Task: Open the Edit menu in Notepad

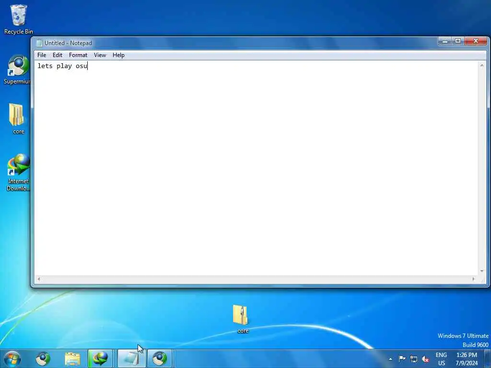Action: (58, 55)
